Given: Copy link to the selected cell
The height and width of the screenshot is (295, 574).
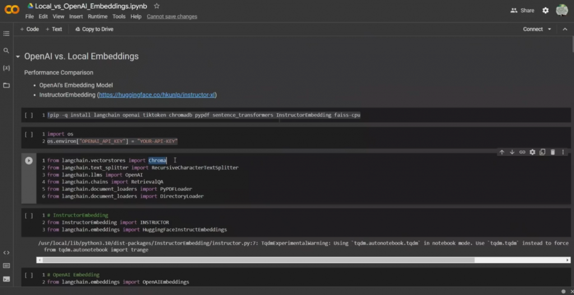Looking at the screenshot, I should point(522,152).
